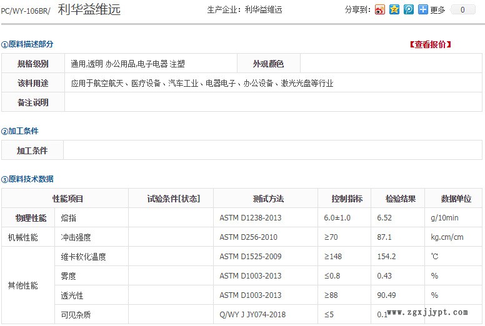
Task: Click the empty 备注说明 value cell
Action: click(273, 102)
